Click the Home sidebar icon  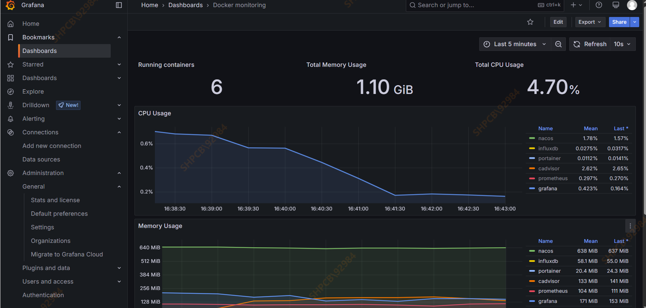[11, 24]
